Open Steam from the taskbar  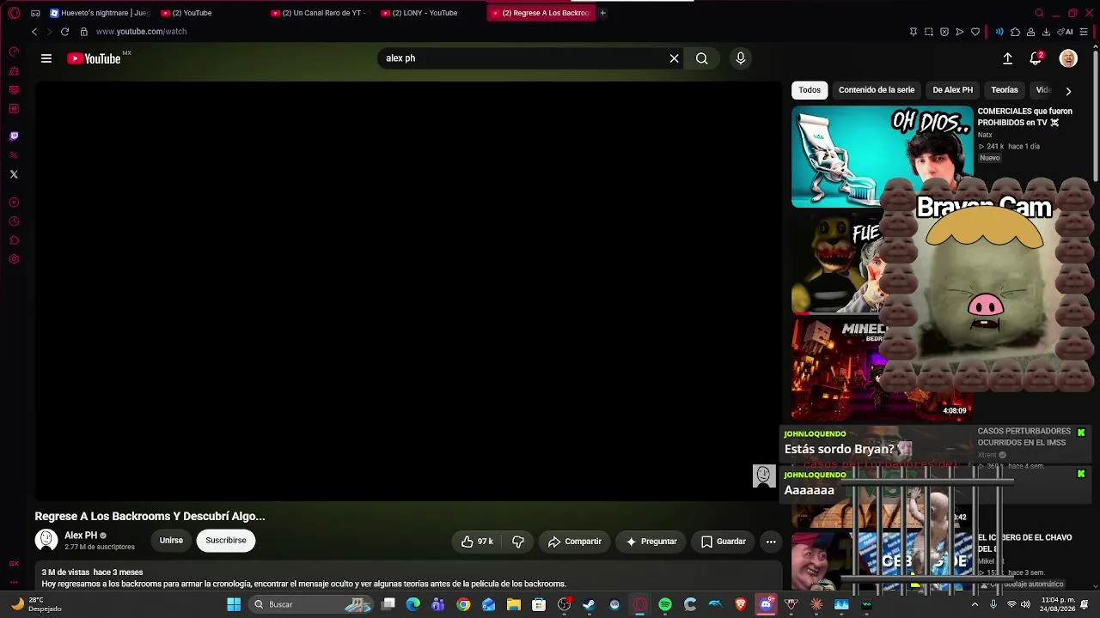point(589,604)
